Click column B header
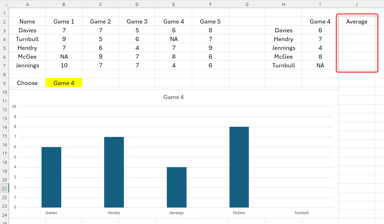The image size is (384, 224). (x=64, y=5)
